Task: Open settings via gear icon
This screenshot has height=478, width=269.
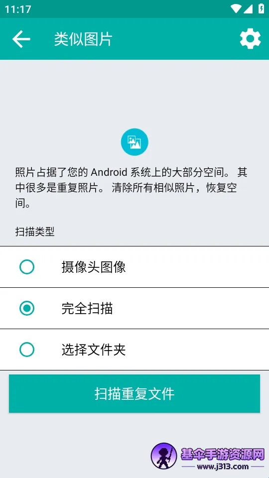Action: click(250, 39)
